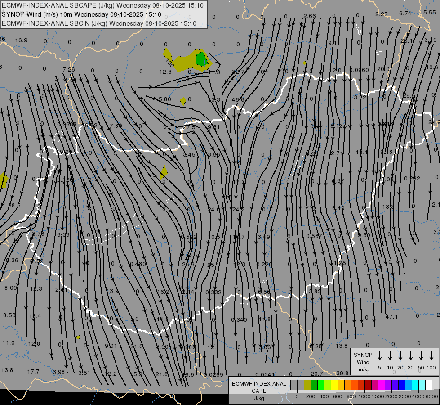This screenshot has width=440, height=405.
Task: Select the 30 m/s wind legend arrow
Action: (410, 356)
